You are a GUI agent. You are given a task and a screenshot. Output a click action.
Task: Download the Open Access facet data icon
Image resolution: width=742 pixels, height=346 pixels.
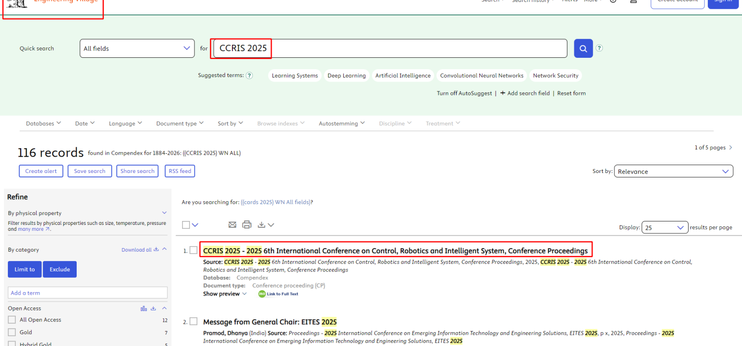[x=153, y=308]
